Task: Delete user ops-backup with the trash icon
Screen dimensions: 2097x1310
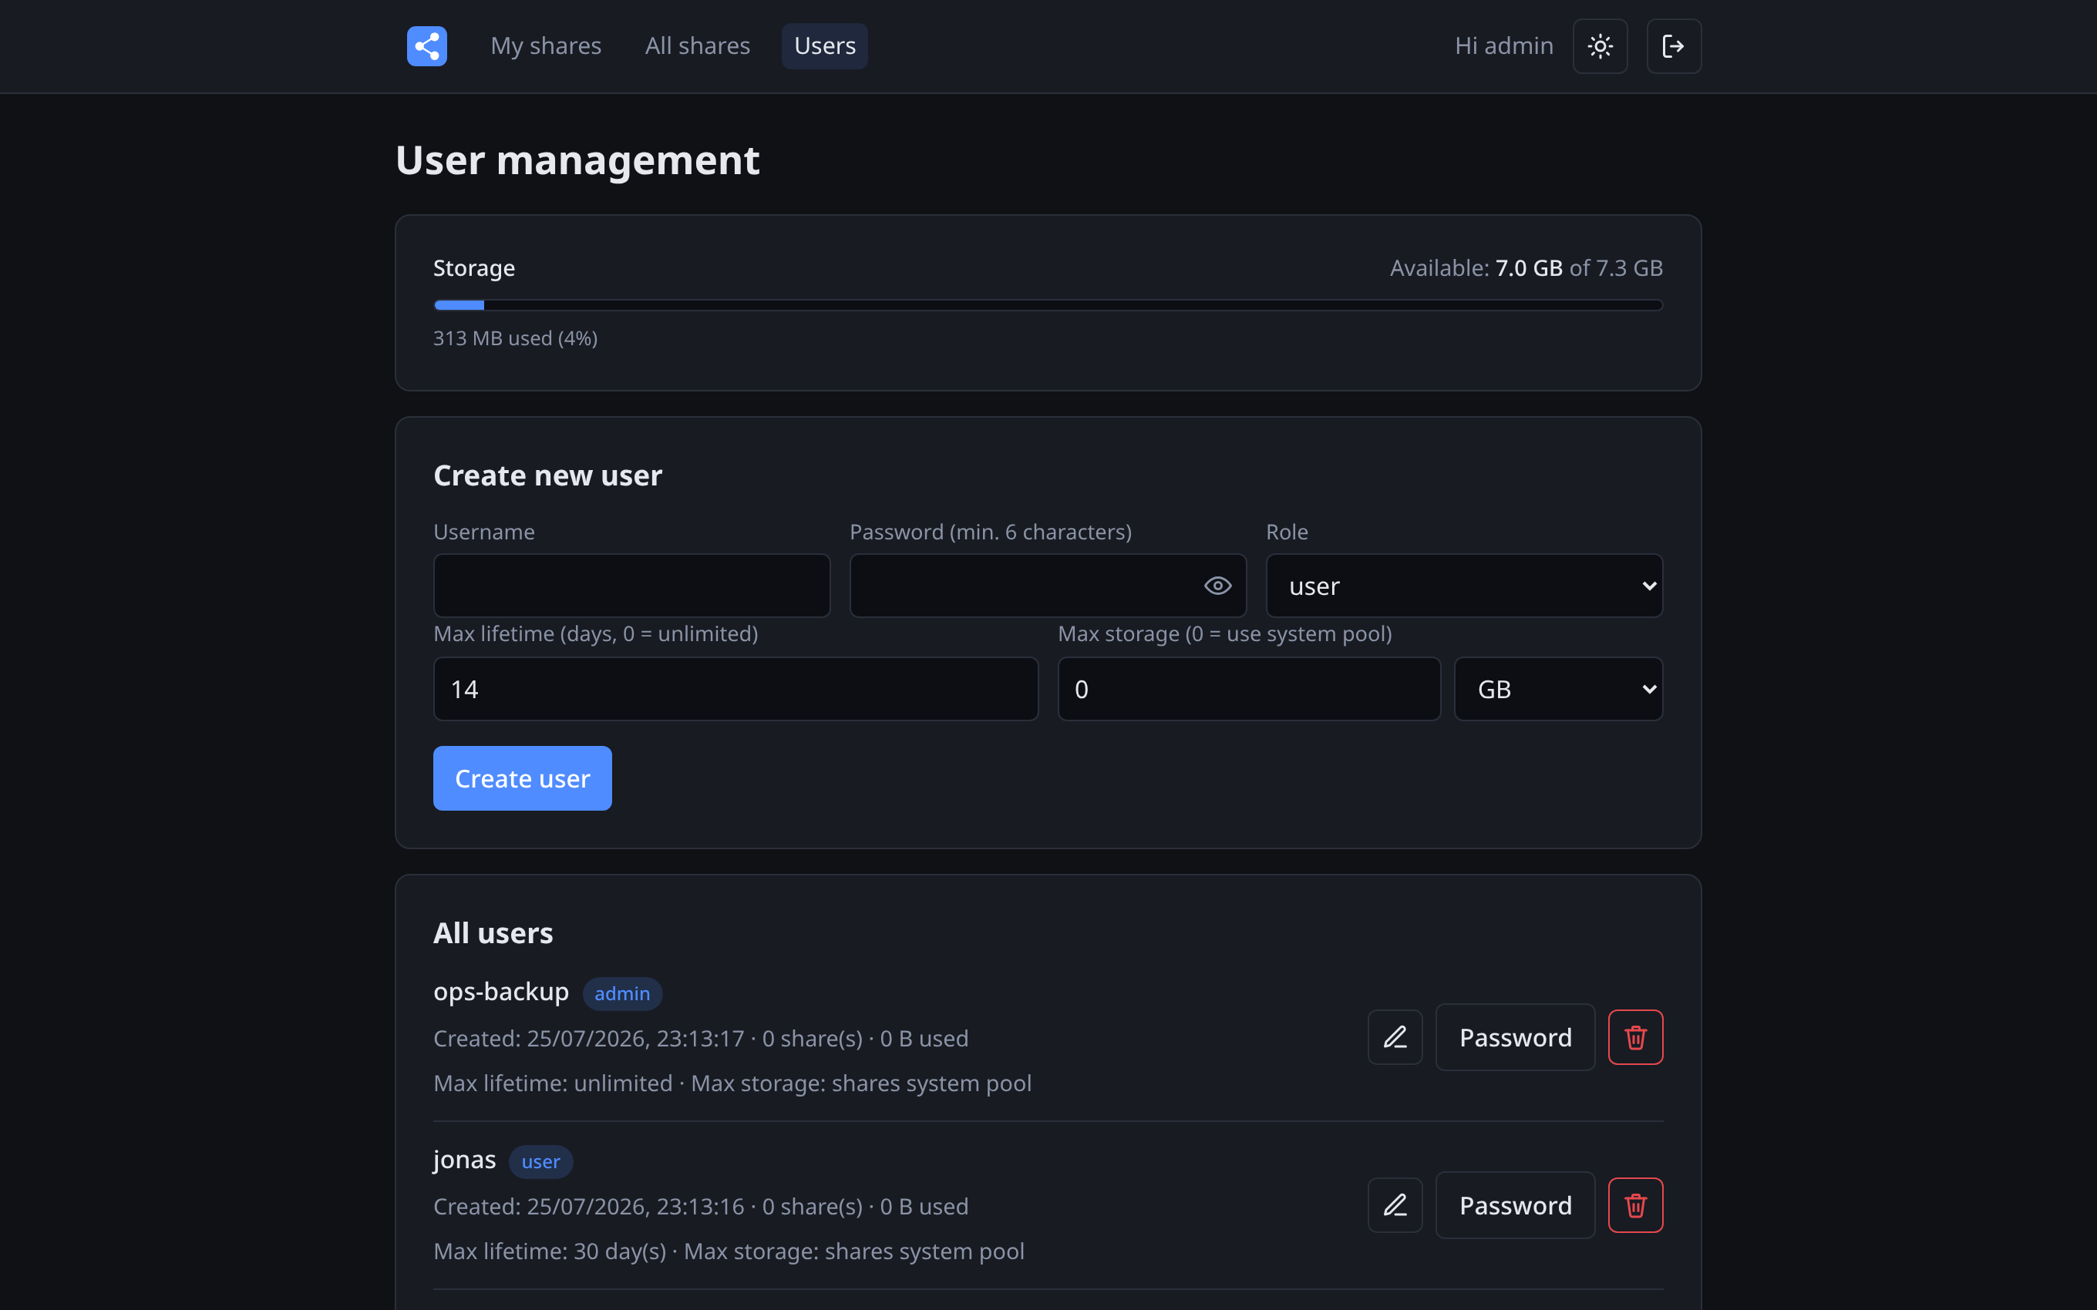Action: click(1635, 1037)
